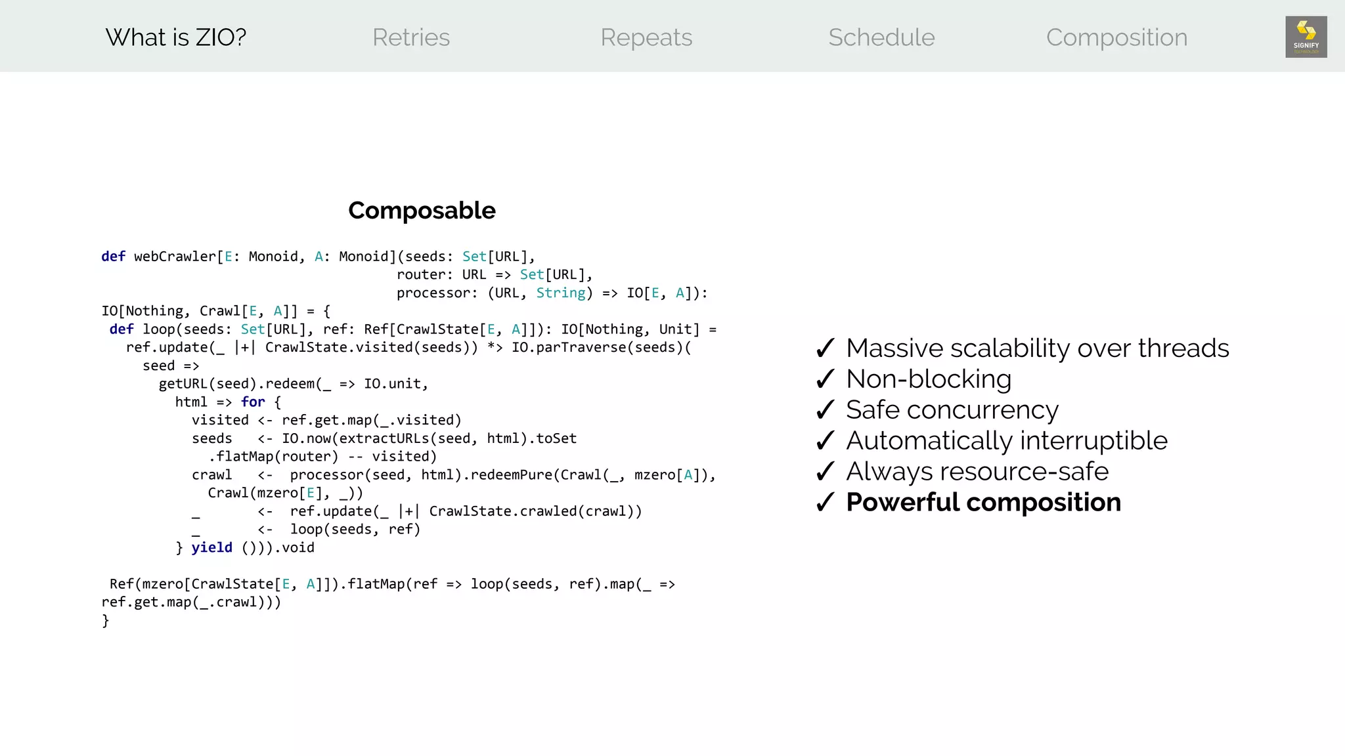1345x756 pixels.
Task: Click checkmark beside Always resource-safe
Action: tap(825, 471)
